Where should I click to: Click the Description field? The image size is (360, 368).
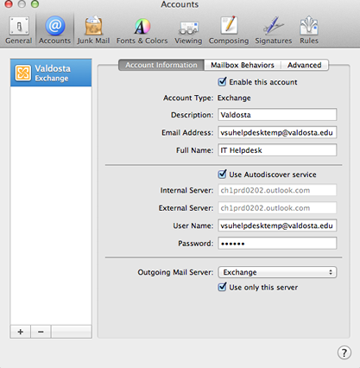[277, 115]
